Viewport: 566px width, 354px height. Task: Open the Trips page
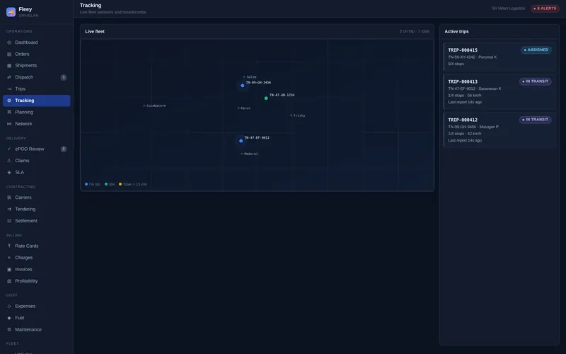coord(37,89)
